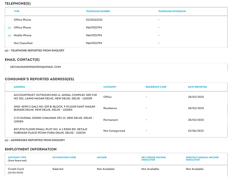Select the ACCOUNTRUST OUTSOURCING Laxmi Nagar address
Image resolution: width=239 pixels, height=196 pixels.
[55, 97]
